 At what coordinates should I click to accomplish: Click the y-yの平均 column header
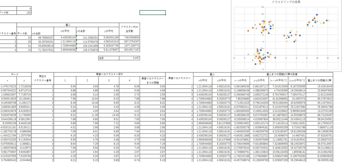pos(259,80)
